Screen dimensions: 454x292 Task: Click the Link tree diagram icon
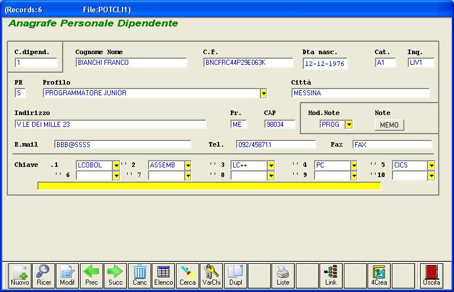click(x=331, y=276)
